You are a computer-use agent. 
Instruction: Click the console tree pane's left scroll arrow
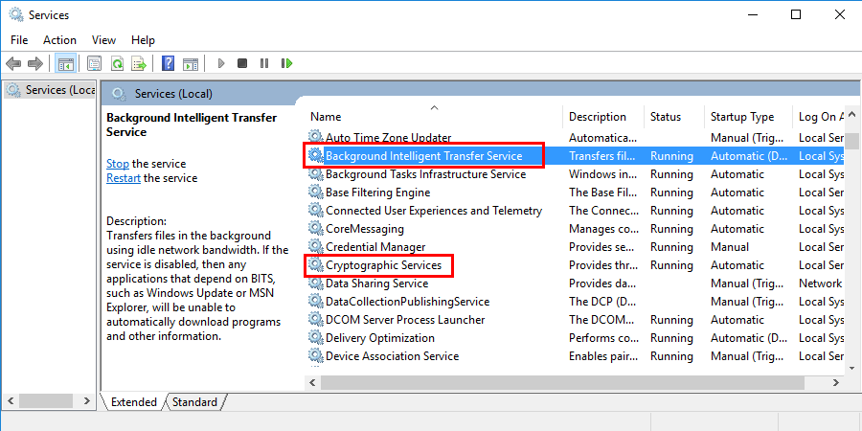(x=11, y=400)
